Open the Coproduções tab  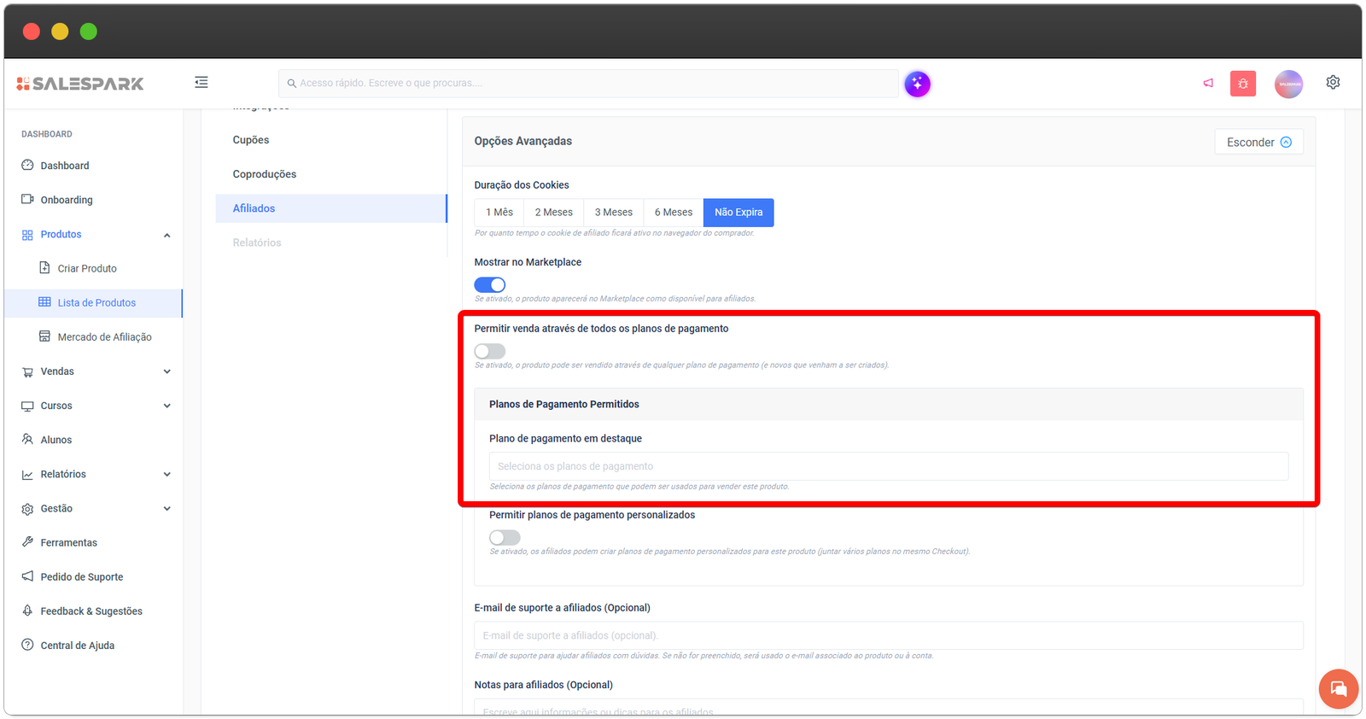265,174
